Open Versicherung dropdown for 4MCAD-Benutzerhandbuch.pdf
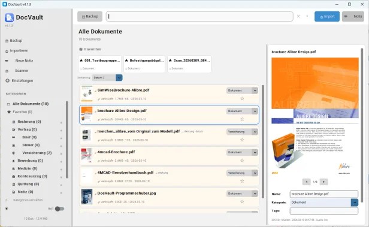This screenshot has width=369, height=227. pos(242,173)
